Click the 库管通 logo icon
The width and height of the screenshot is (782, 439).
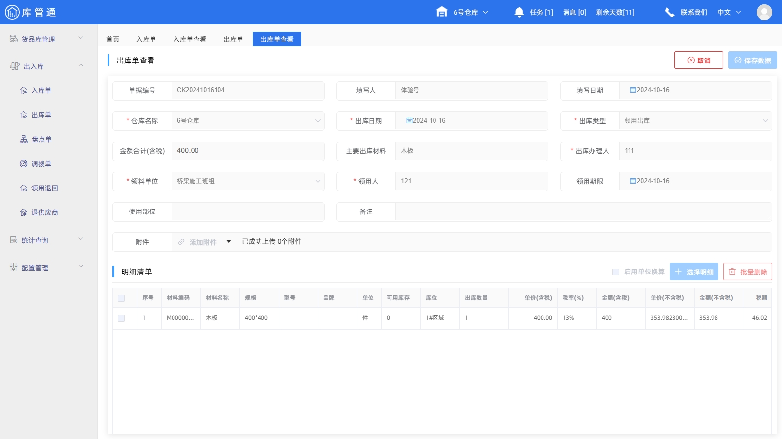12,12
